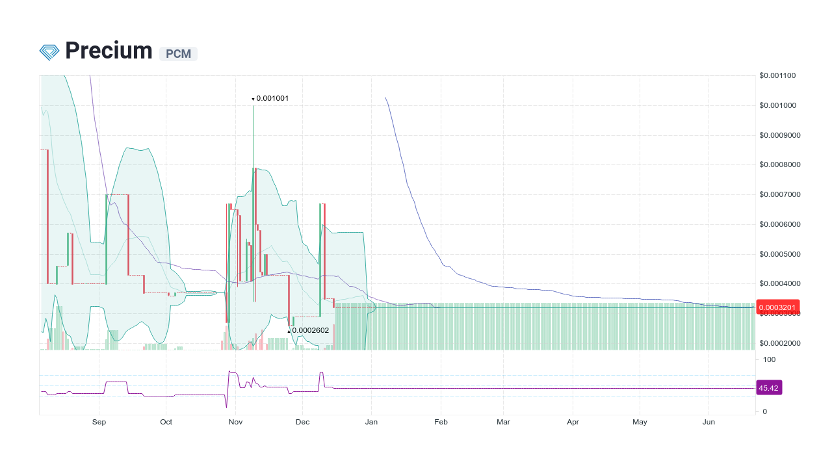The image size is (832, 468).
Task: Click the Precium title heading
Action: point(107,50)
